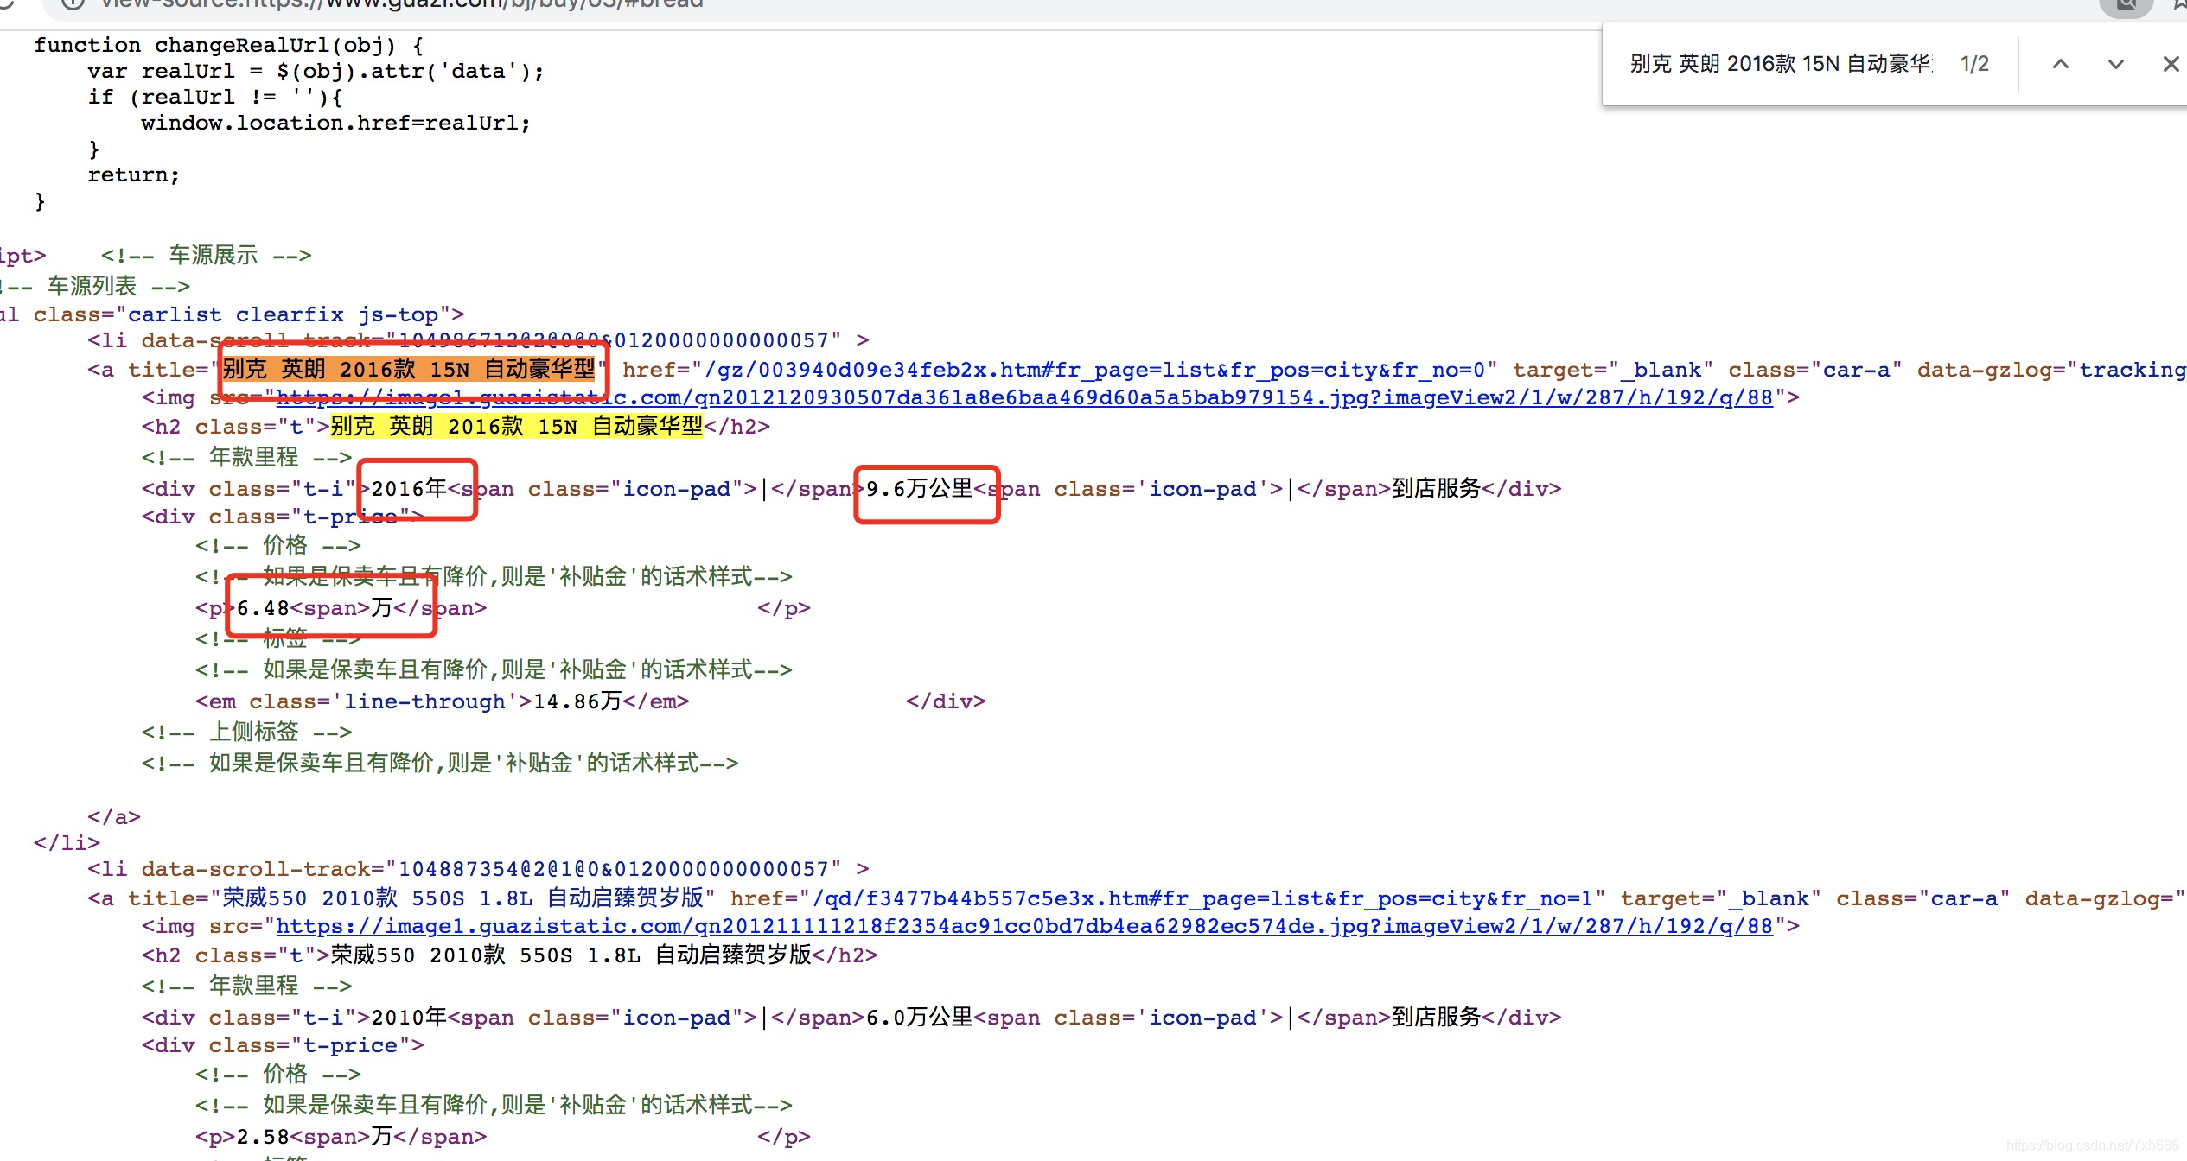The image size is (2187, 1161).
Task: Click the strikethrough price 14.86万
Action: (577, 701)
